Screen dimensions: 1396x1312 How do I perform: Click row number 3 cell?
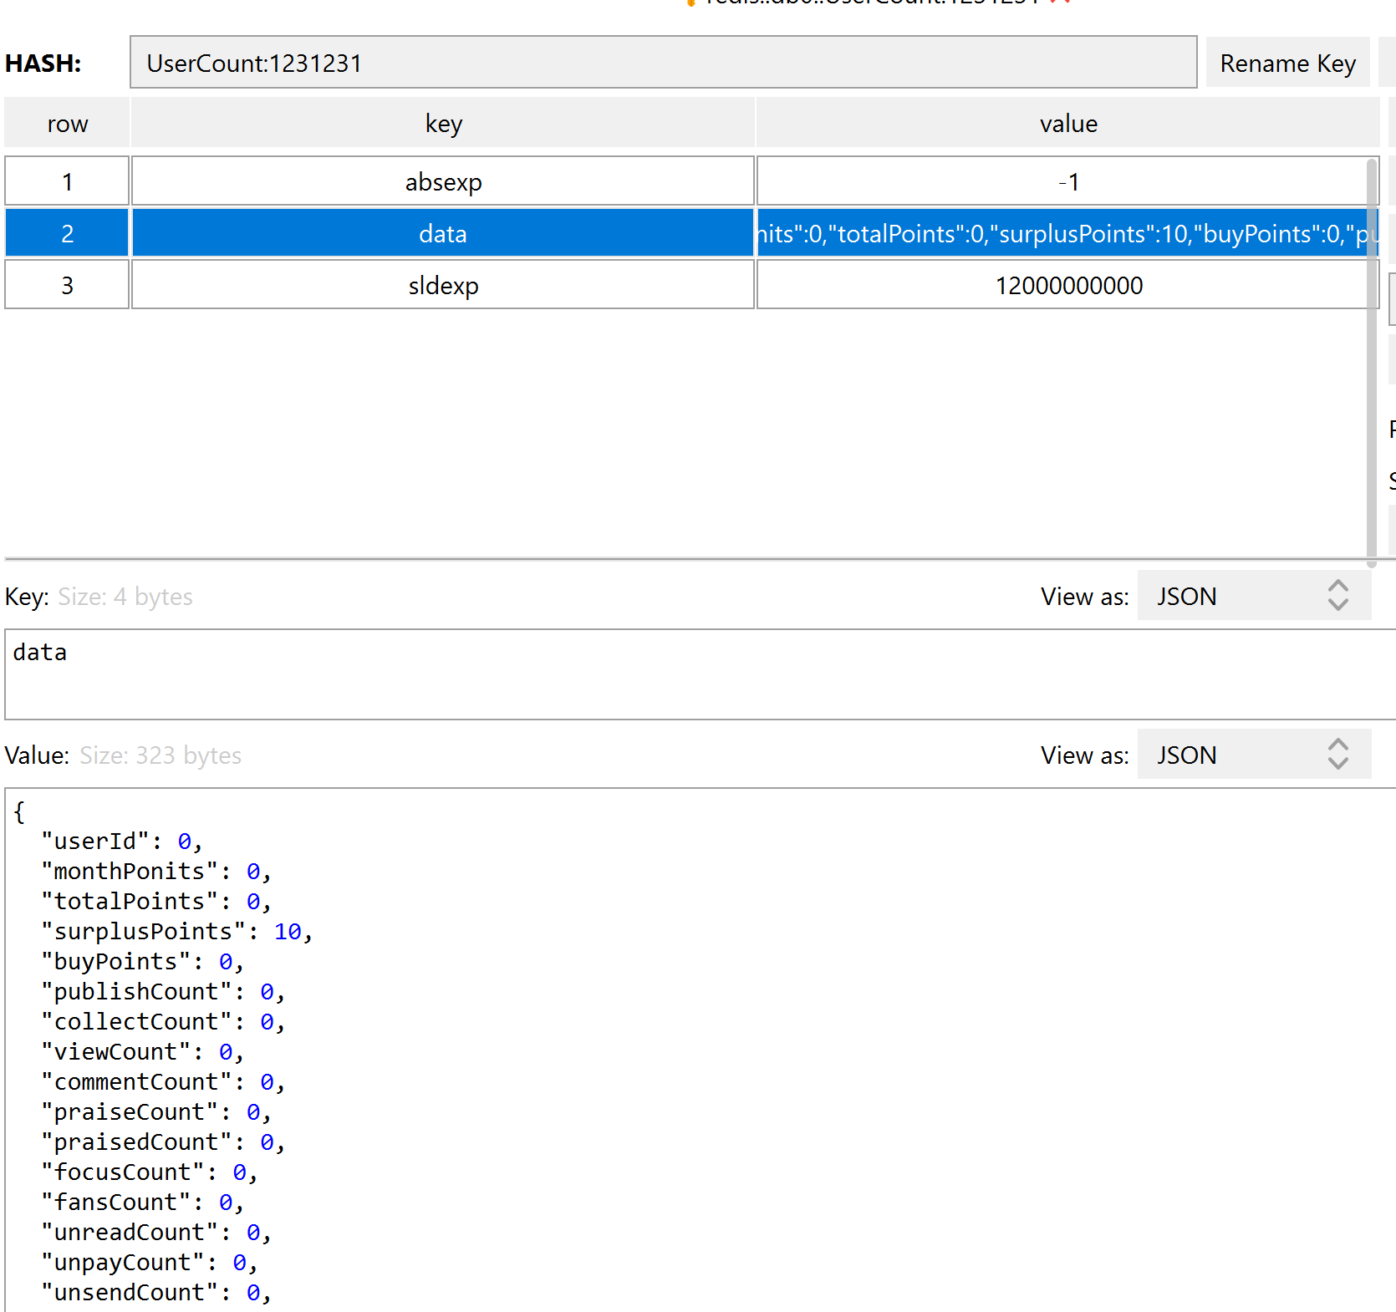point(67,285)
